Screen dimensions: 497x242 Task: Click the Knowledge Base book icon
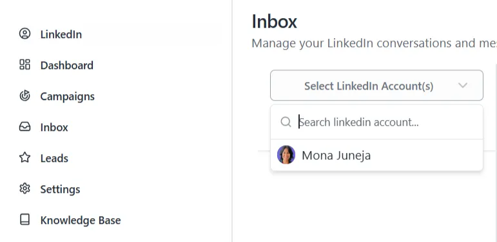[24, 219]
